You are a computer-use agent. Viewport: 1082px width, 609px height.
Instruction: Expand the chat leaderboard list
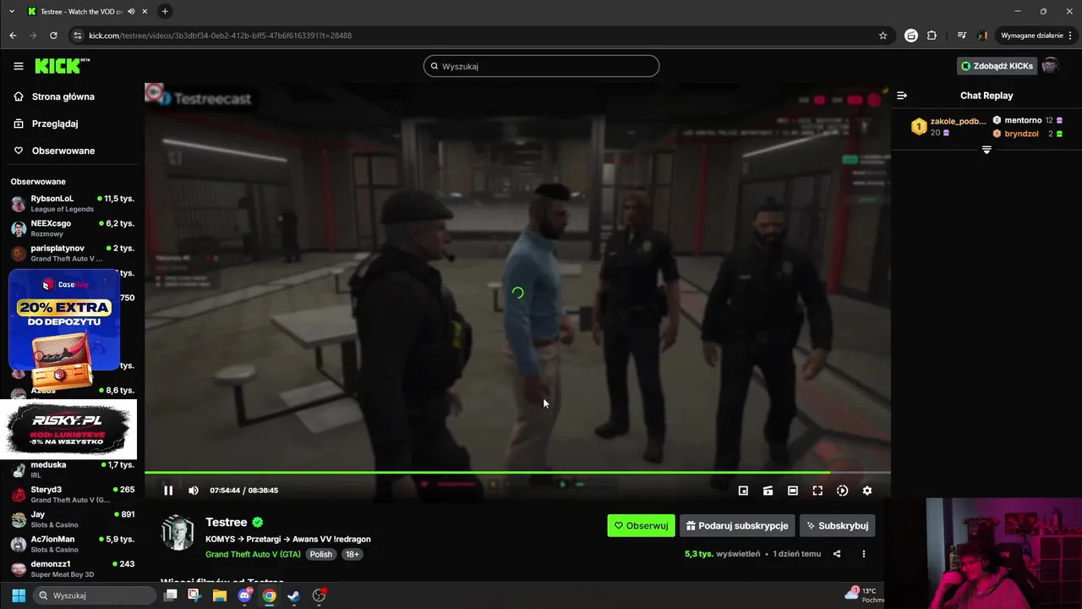click(986, 150)
